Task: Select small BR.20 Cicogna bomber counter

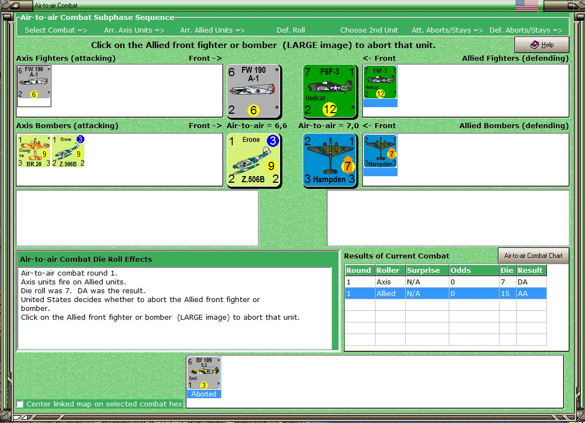Action: point(34,151)
